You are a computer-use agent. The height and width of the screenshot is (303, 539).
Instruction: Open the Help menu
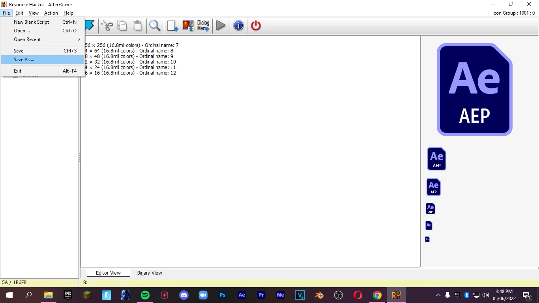tap(68, 13)
